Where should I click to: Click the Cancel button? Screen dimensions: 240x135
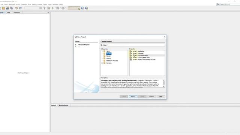click(x=151, y=96)
